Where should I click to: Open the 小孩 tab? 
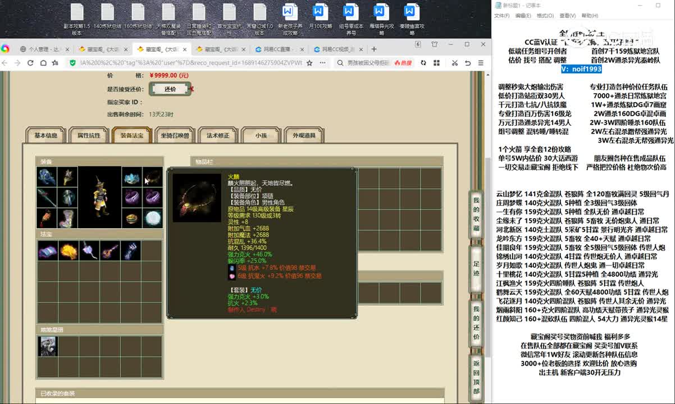261,135
